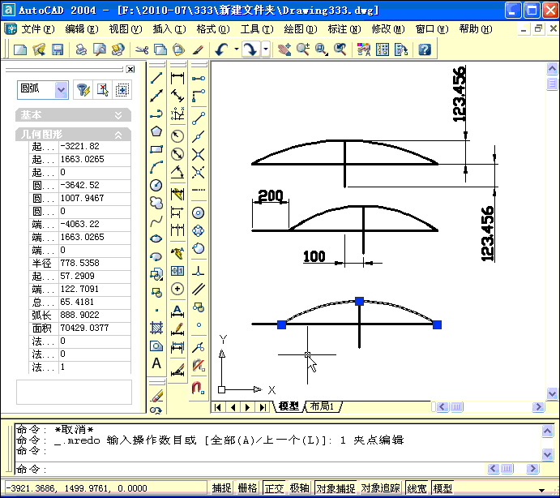This screenshot has height=498, width=560.
Task: Select the Radius Dimension tool
Action: tap(177, 135)
